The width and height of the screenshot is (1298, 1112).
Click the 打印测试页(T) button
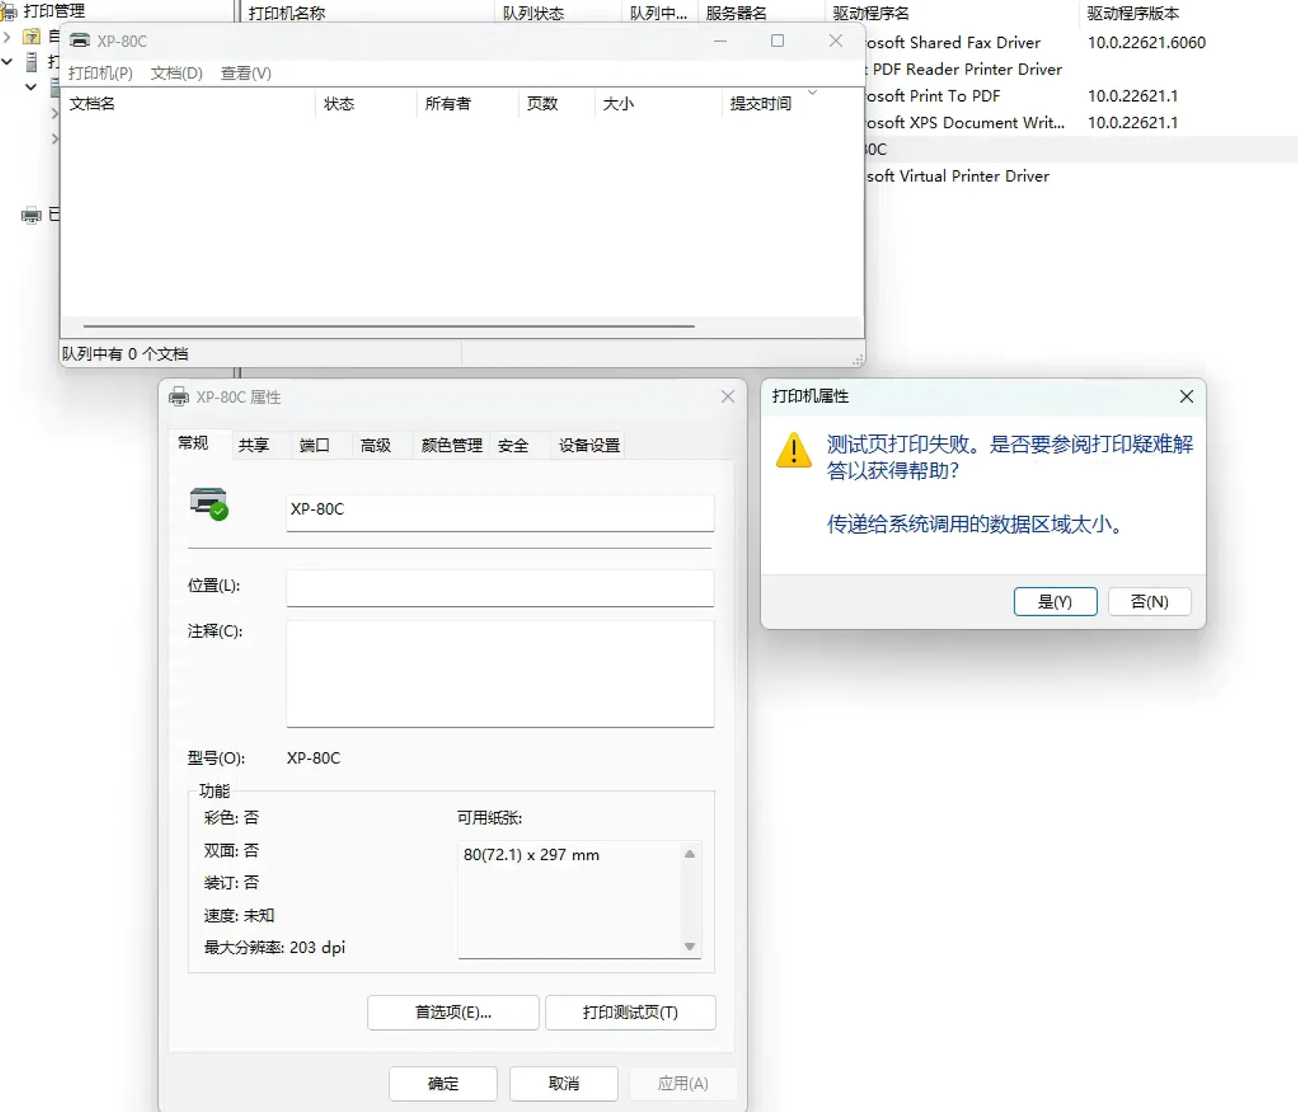tap(630, 1012)
